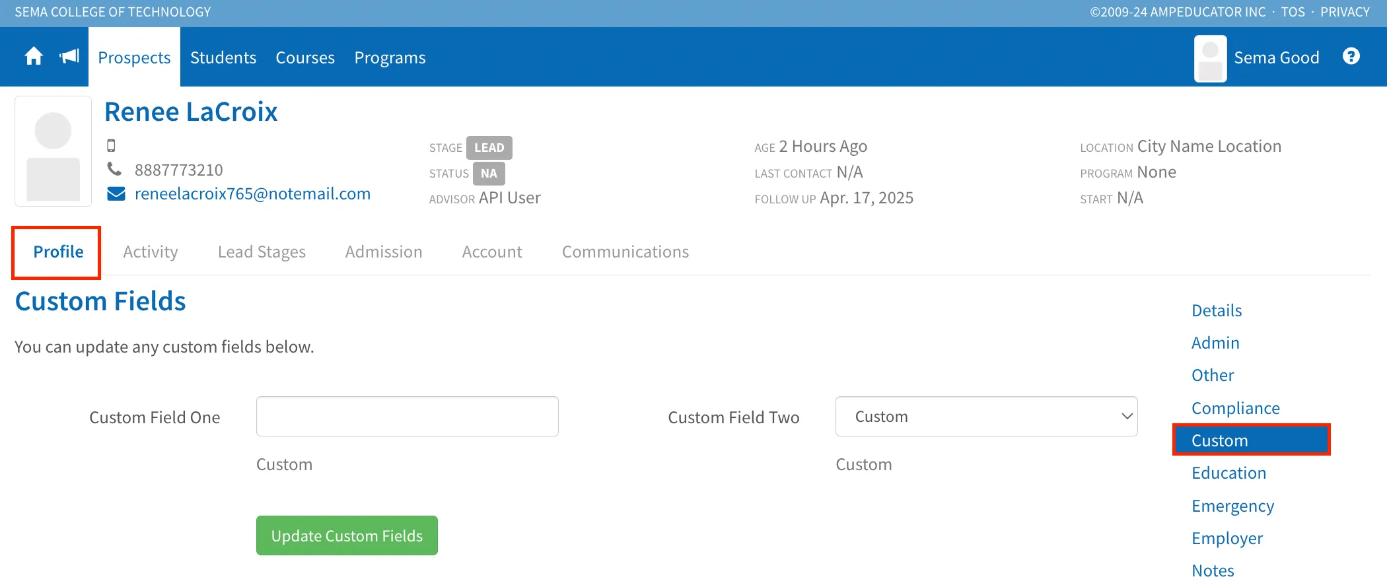Image resolution: width=1387 pixels, height=585 pixels.
Task: Click the Update Custom Fields button
Action: point(347,535)
